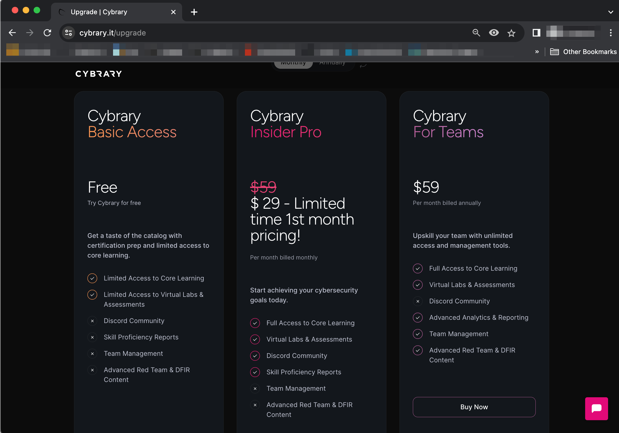The image size is (619, 433).
Task: Click the browser forward arrow
Action: pyautogui.click(x=29, y=33)
